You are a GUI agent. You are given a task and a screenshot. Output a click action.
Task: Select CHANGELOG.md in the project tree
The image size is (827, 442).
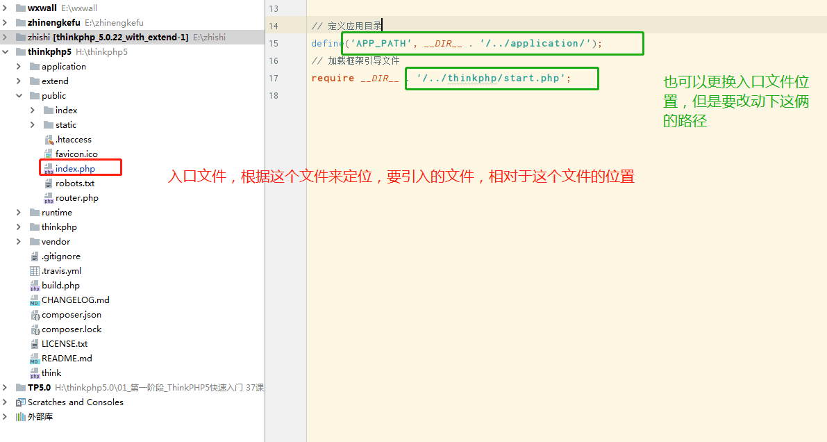coord(76,300)
